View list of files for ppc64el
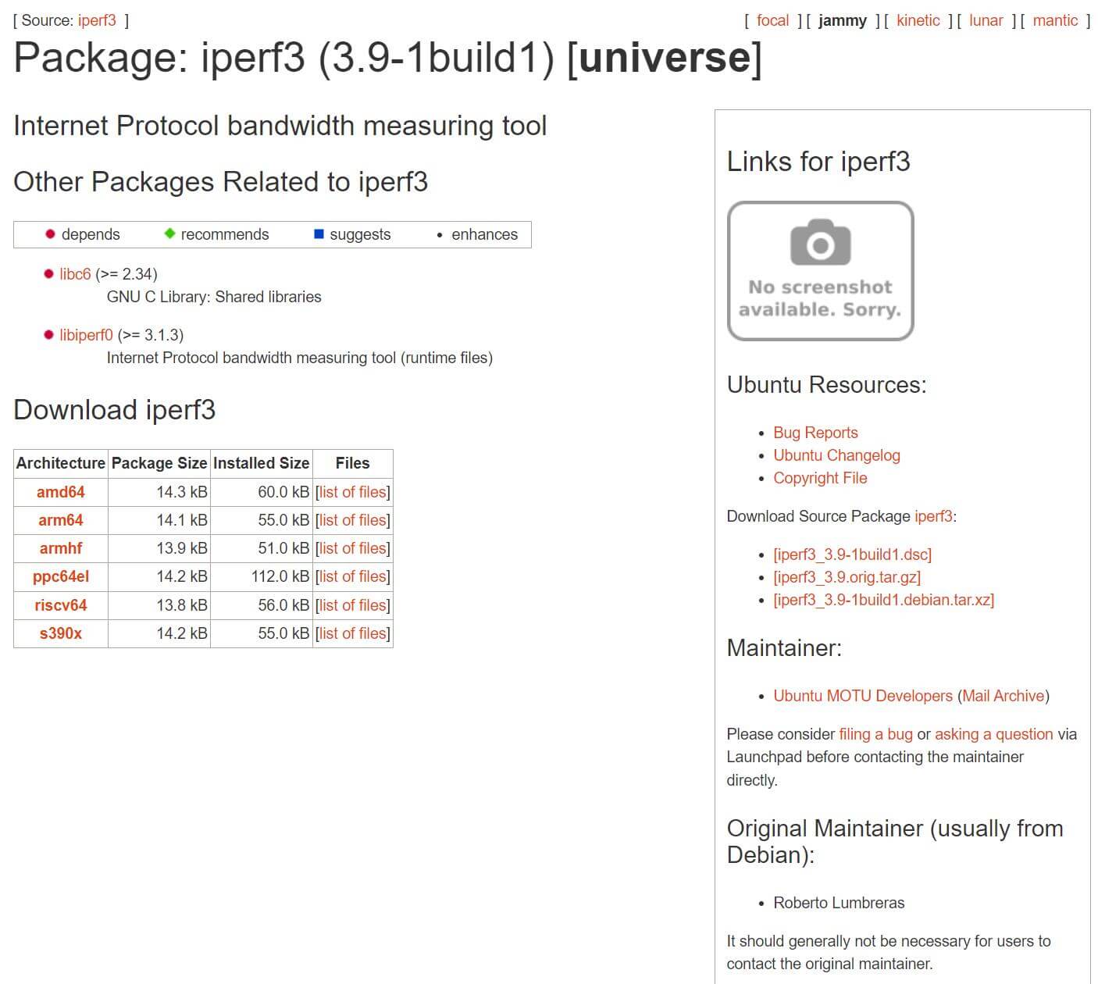The height and width of the screenshot is (984, 1098). click(x=352, y=576)
